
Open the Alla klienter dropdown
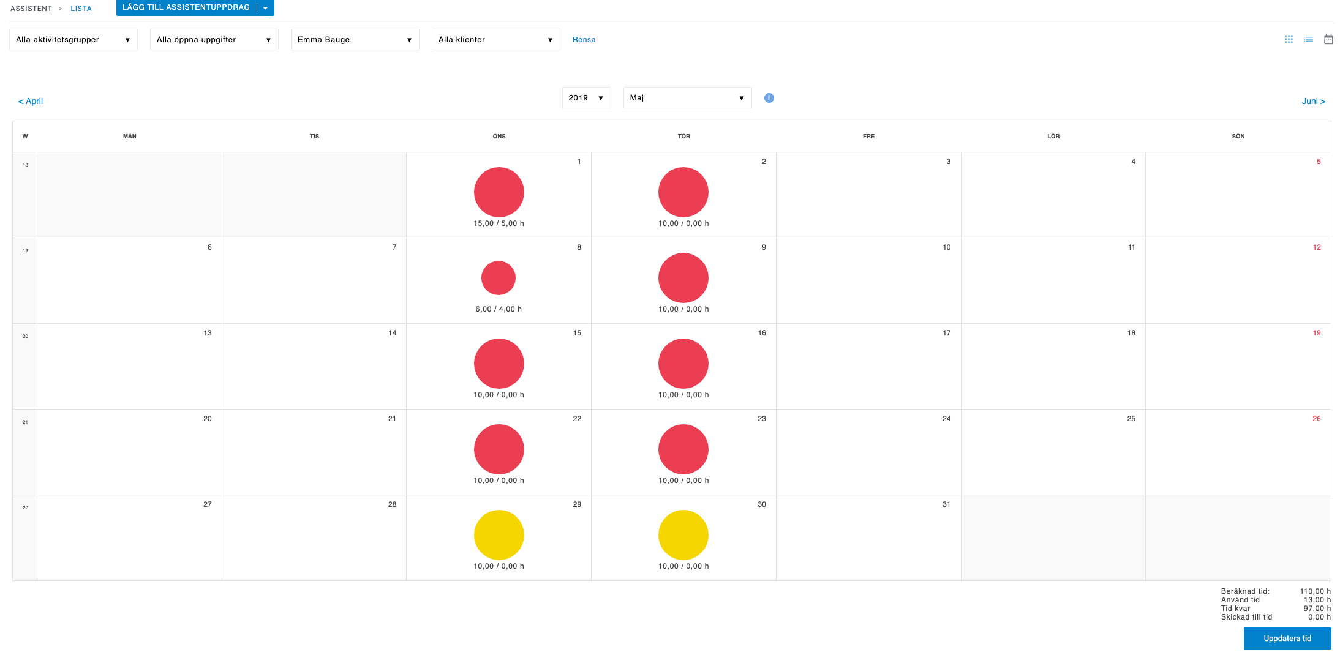tap(495, 39)
